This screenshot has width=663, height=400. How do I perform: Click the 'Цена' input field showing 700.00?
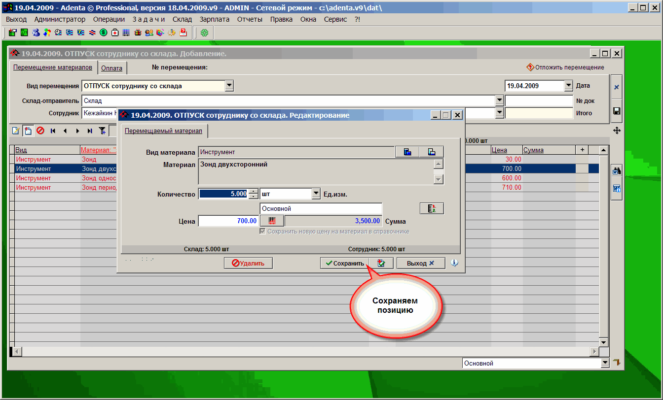pos(228,221)
